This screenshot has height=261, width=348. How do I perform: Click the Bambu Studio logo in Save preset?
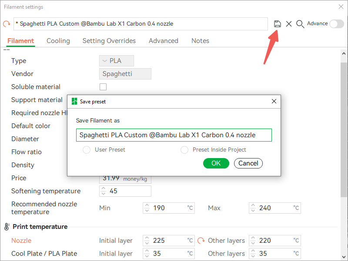pyautogui.click(x=74, y=102)
